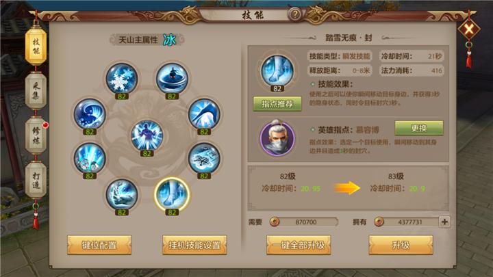Select the snowflake skill icon
Viewport: 493px width, 277px height.
(x=122, y=79)
